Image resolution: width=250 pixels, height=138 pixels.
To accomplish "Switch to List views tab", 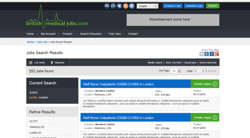I will (37, 63).
